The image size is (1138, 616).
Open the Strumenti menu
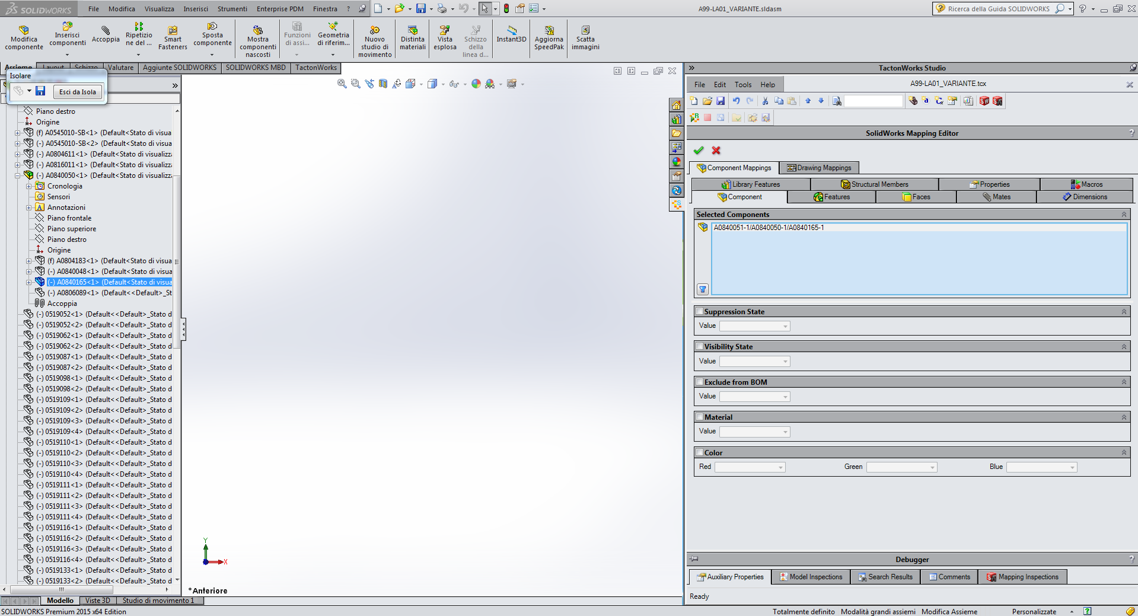232,8
